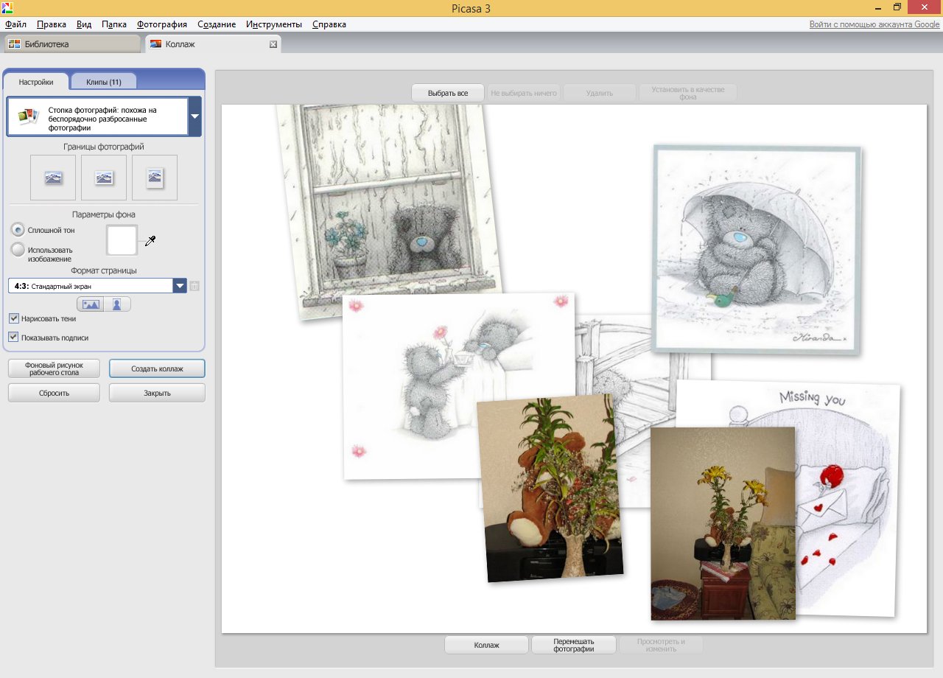Screen dimensions: 943x678
Task: Click Фоновый рисунок рабочего стола button
Action: (54, 368)
